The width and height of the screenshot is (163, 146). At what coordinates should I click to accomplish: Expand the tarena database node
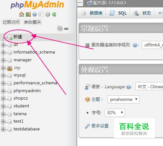(3, 114)
